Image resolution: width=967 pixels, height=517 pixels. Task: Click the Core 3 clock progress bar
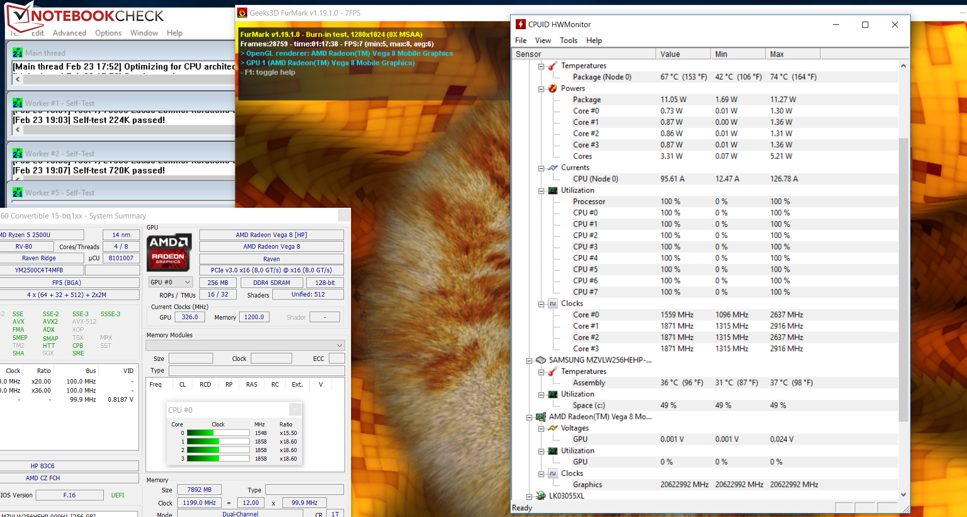click(x=218, y=459)
